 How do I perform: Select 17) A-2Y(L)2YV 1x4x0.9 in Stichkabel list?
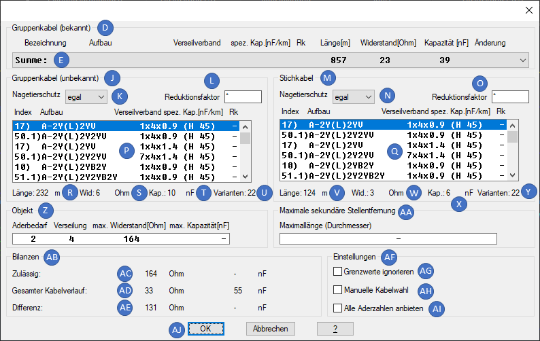tap(393, 125)
